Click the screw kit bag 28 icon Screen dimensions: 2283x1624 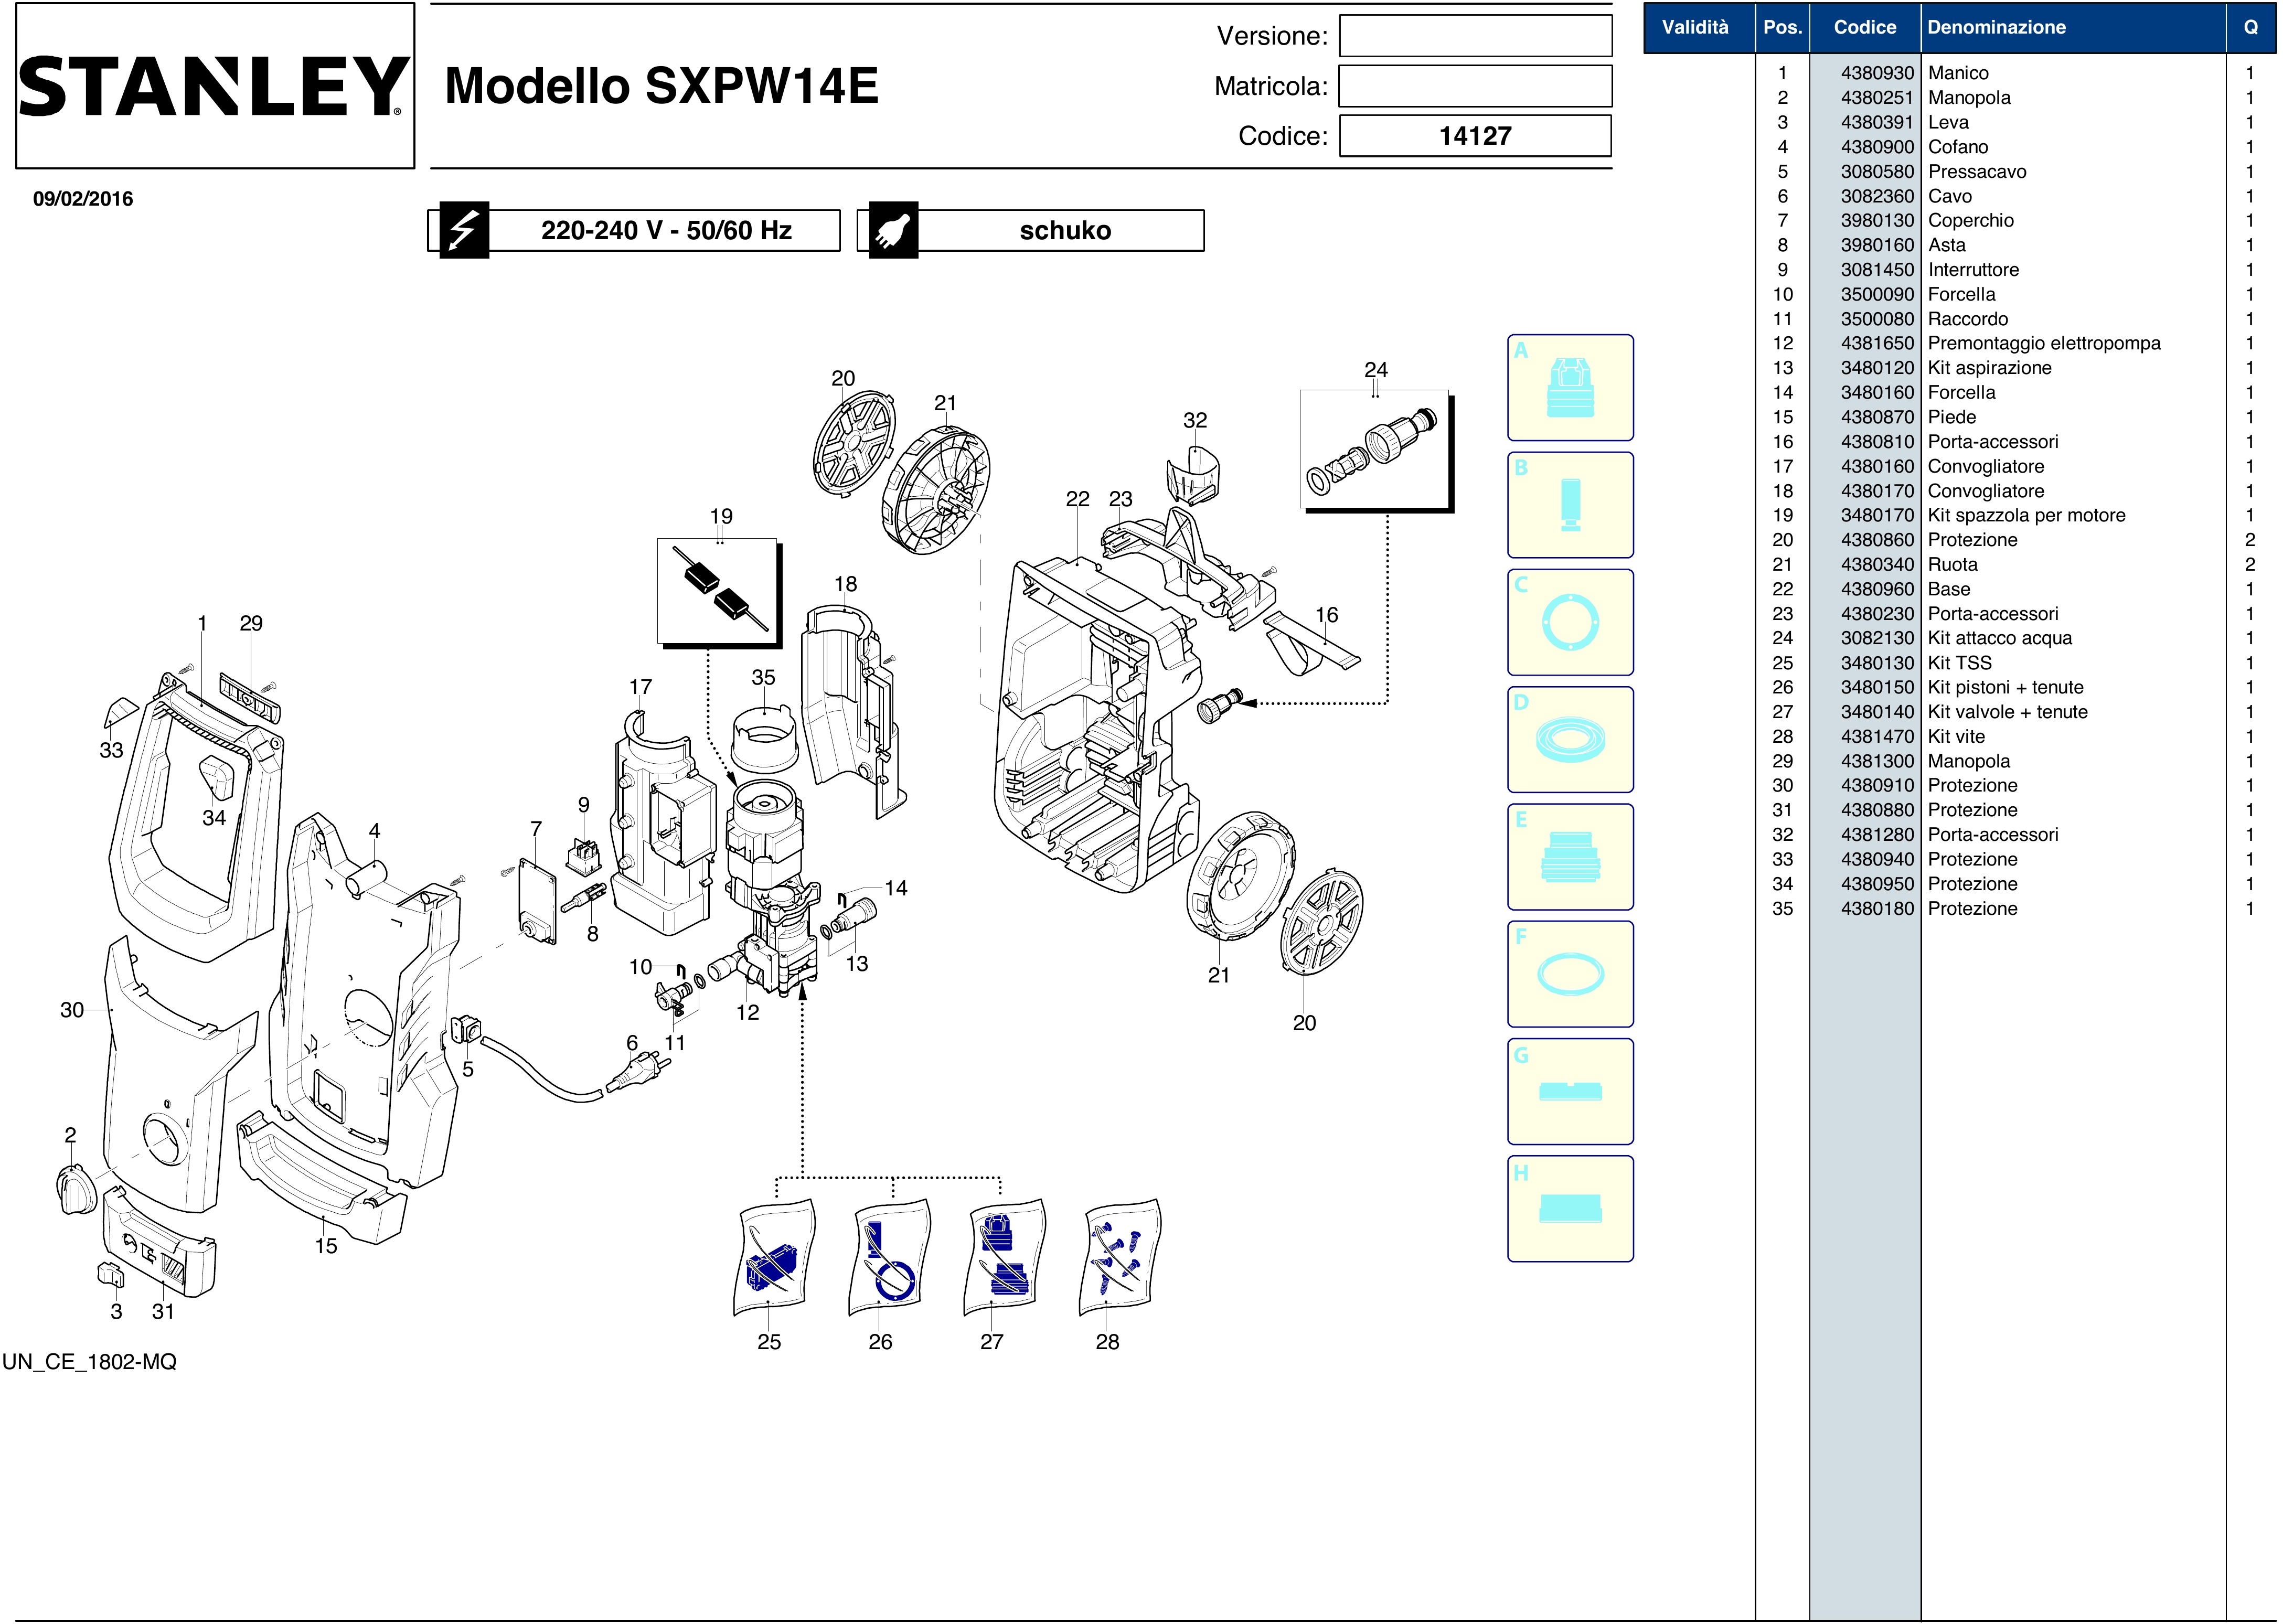1119,1258
